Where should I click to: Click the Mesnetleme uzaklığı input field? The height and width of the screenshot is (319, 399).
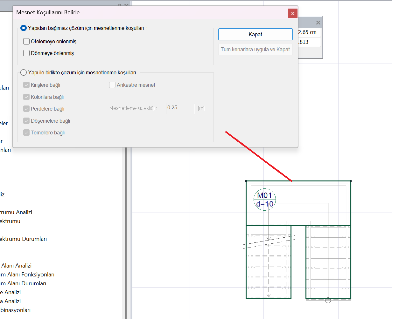click(x=180, y=108)
